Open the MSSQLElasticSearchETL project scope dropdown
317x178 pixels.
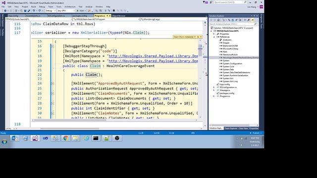click(x=39, y=19)
